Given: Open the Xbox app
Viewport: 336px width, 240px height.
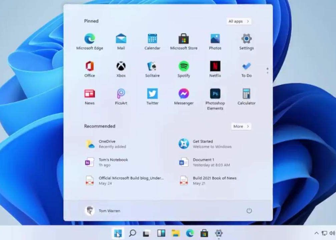Looking at the screenshot, I should [121, 66].
